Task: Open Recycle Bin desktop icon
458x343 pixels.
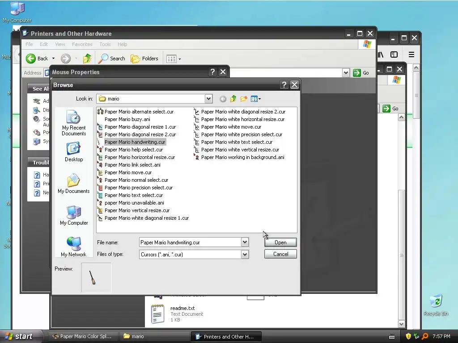Action: pyautogui.click(x=436, y=305)
